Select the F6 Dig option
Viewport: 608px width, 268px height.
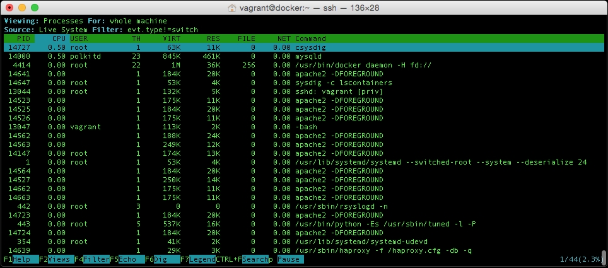pos(163,259)
